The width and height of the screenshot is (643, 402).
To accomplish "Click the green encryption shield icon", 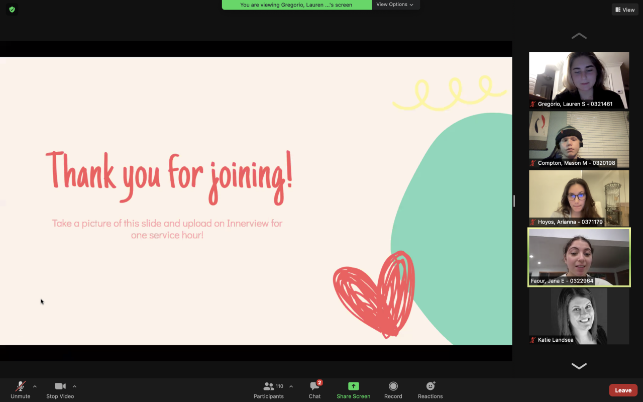I will pos(12,9).
